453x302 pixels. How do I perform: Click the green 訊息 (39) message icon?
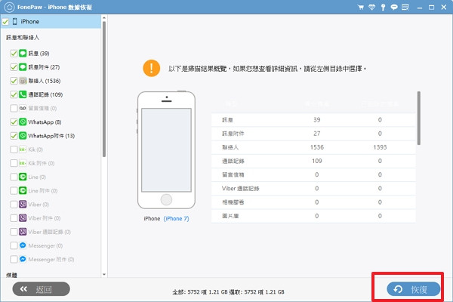[23, 53]
